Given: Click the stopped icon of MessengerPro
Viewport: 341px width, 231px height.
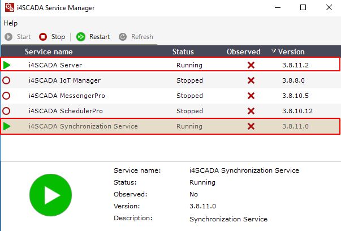Looking at the screenshot, I should pos(6,96).
